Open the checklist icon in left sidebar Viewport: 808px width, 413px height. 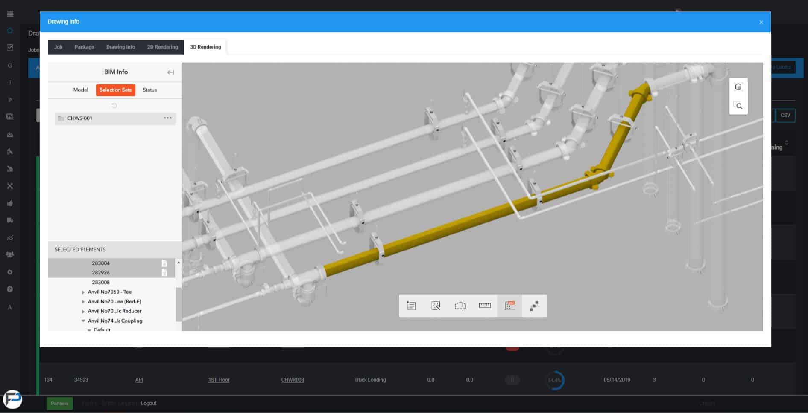tap(10, 47)
